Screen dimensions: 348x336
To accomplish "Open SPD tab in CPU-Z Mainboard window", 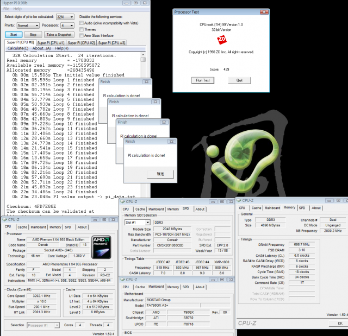I will (185, 287).
